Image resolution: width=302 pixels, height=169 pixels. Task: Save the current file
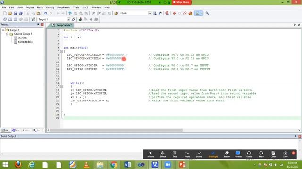click(x=16, y=13)
